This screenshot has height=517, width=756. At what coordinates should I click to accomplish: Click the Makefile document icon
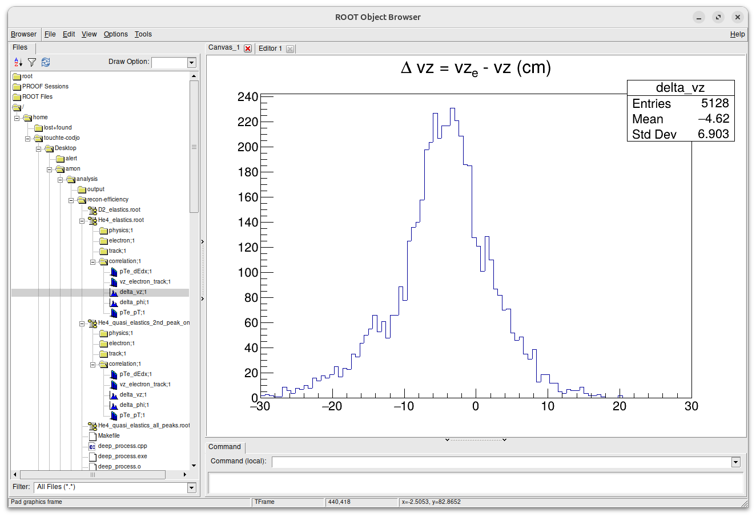point(93,436)
